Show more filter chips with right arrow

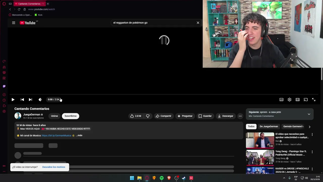click(x=309, y=127)
